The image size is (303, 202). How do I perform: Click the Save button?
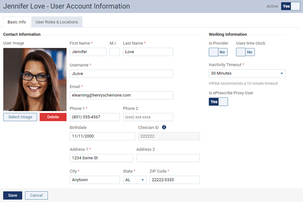point(13,195)
